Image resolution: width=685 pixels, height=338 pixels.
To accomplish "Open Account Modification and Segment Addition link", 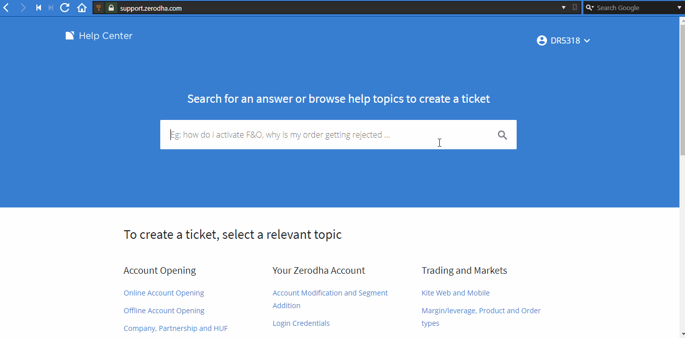I will point(330,299).
